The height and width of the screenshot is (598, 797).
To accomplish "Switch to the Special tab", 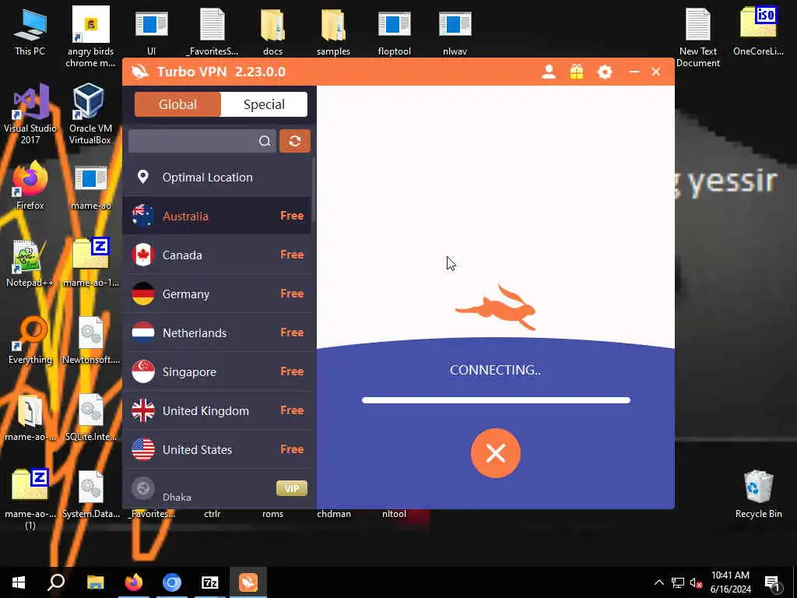I will 264,104.
